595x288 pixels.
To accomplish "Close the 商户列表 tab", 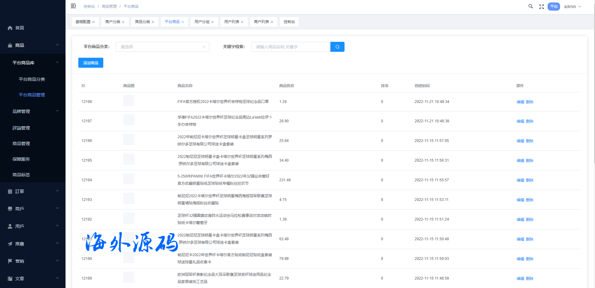I will coord(272,22).
